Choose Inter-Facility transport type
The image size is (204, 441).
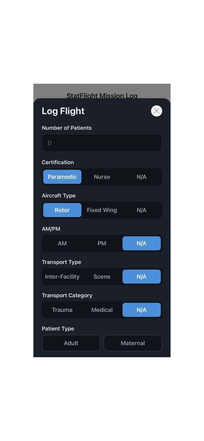(62, 277)
